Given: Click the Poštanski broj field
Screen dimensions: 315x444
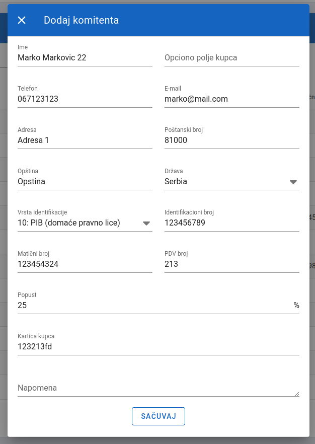Looking at the screenshot, I should tap(231, 140).
